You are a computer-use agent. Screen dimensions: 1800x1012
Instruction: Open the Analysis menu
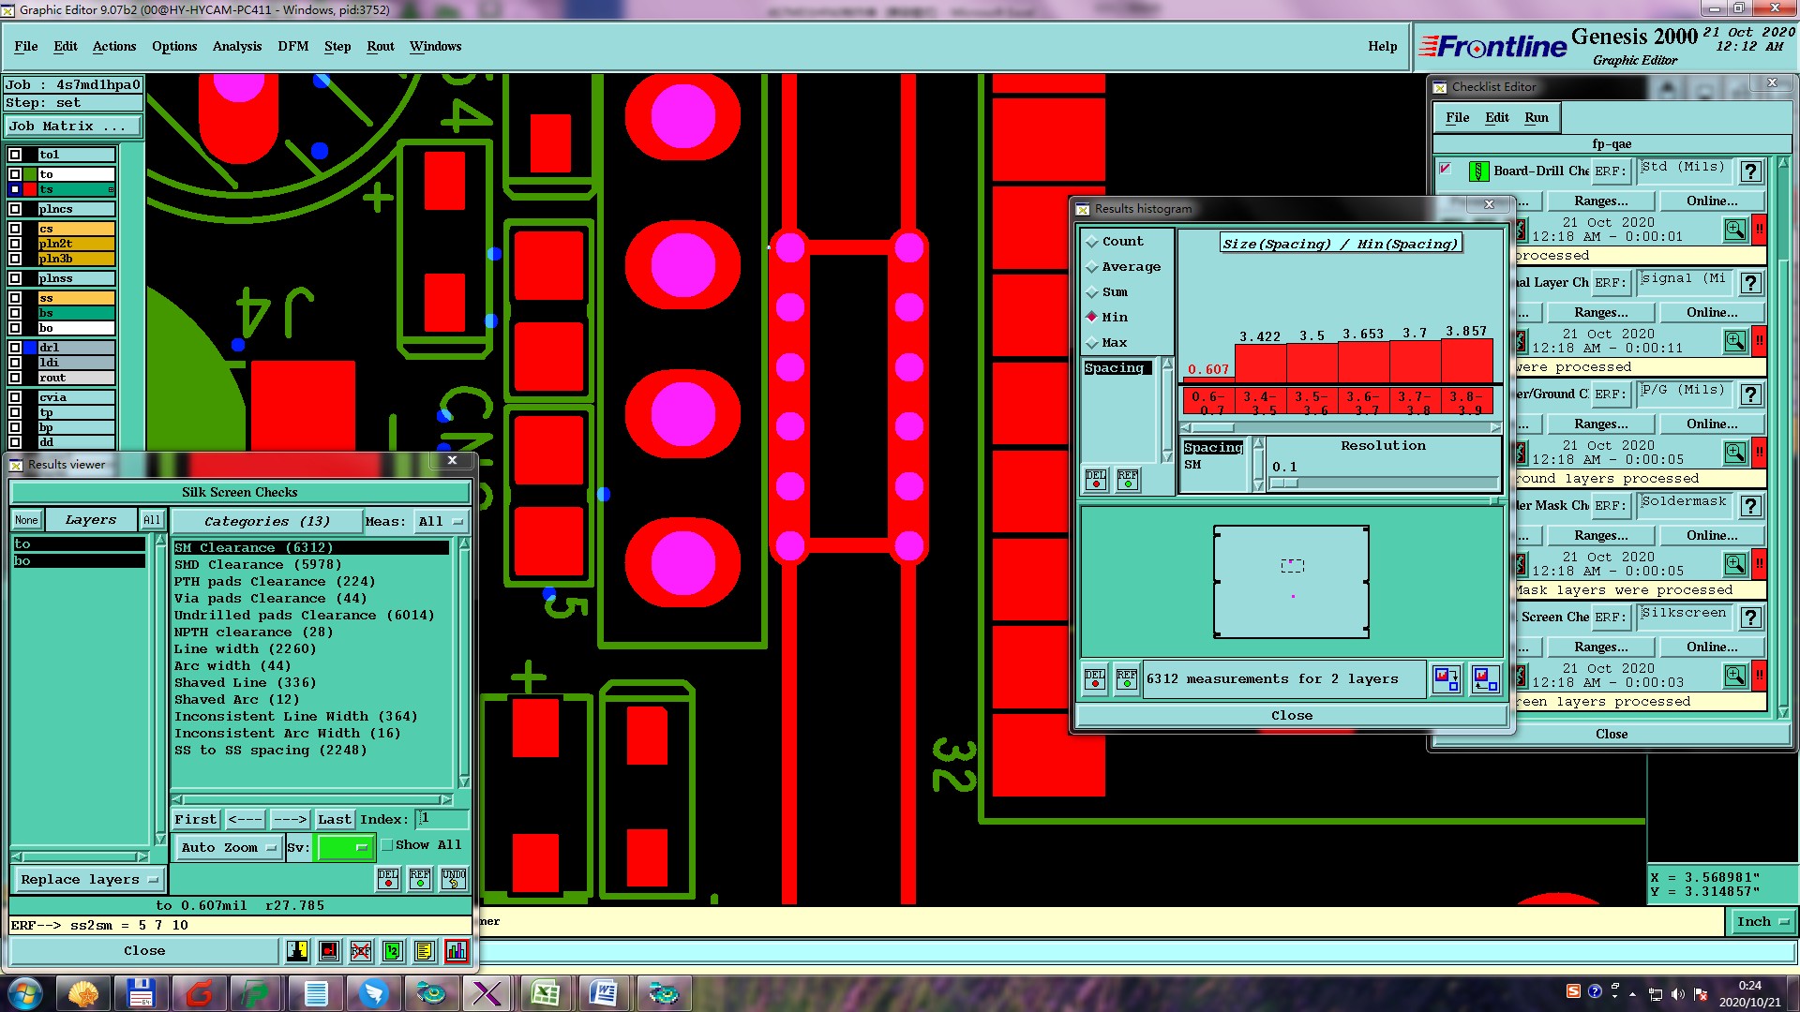236,46
